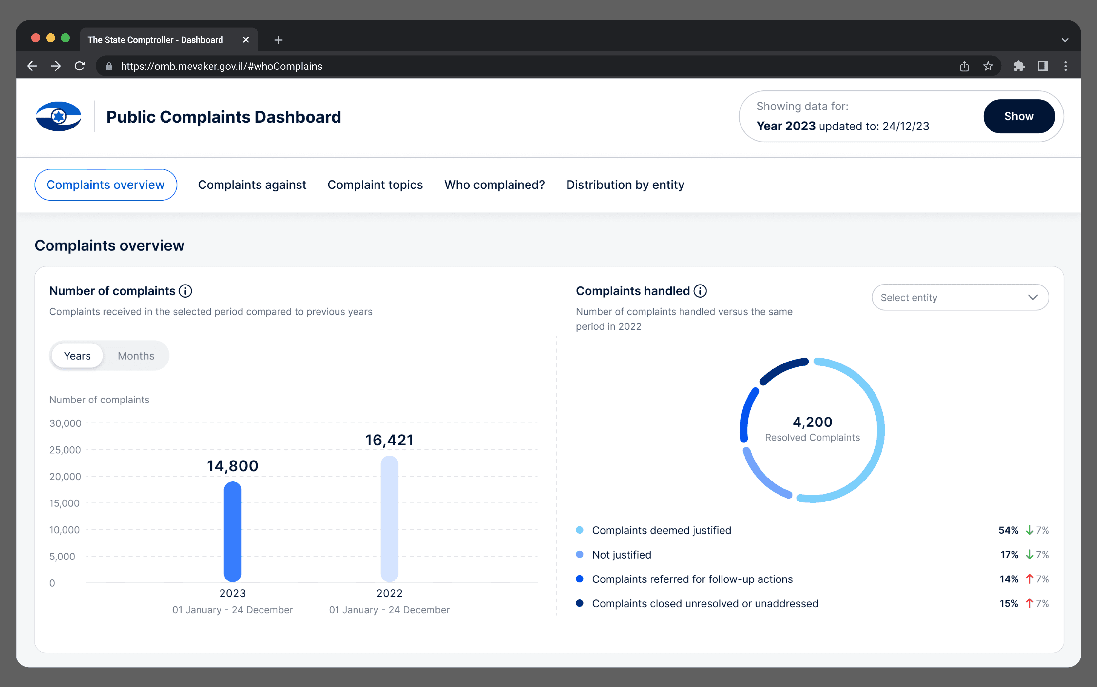Click the info icon beside Complaints handled
Screen dimensions: 1097x687
700,291
